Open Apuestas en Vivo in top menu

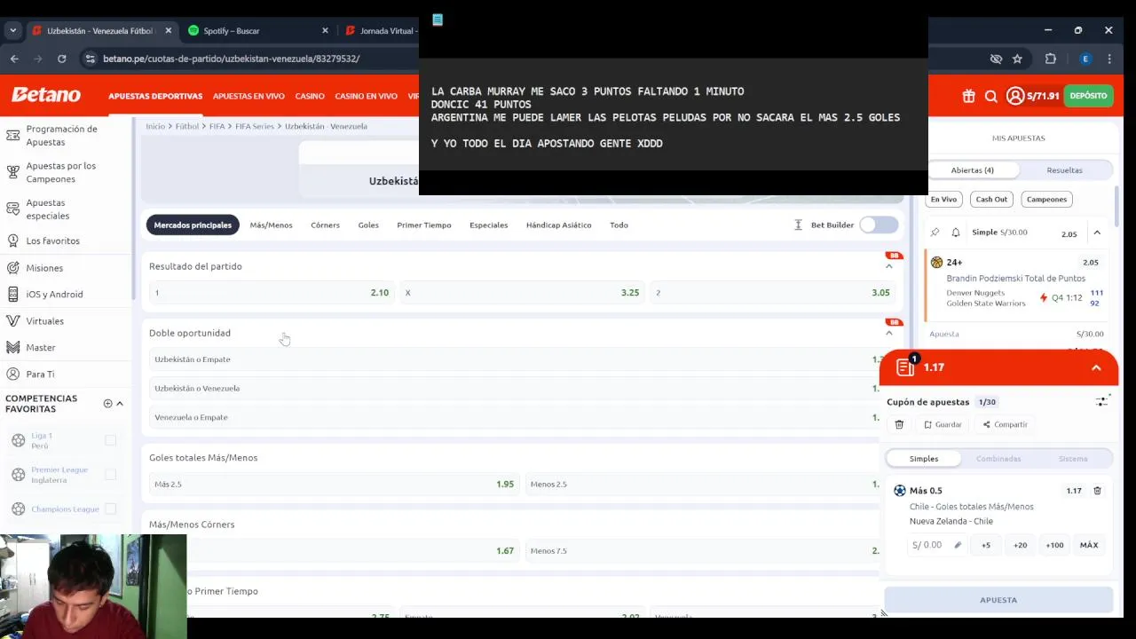click(x=248, y=96)
